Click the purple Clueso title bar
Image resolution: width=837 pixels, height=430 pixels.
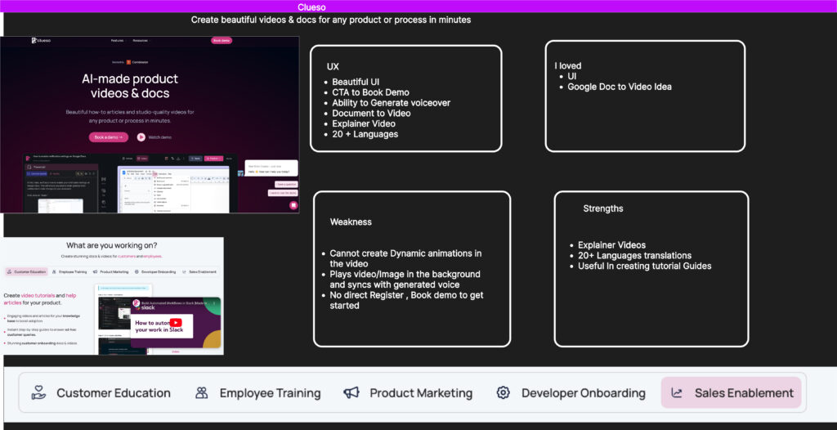[418, 7]
